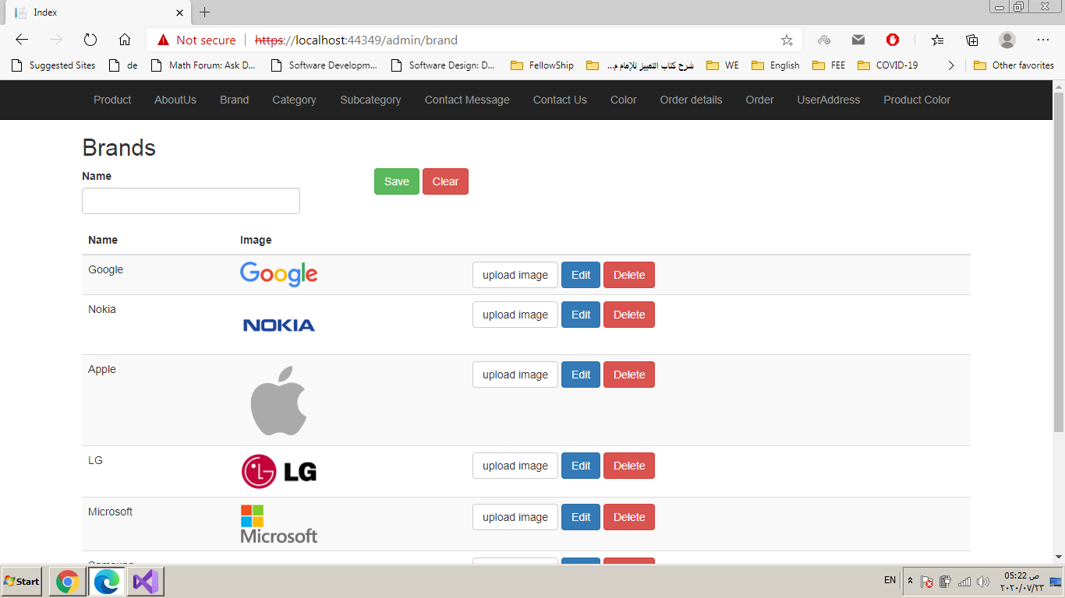This screenshot has height=598, width=1065.
Task: Open the COVID-19 favorites folder
Action: (887, 65)
